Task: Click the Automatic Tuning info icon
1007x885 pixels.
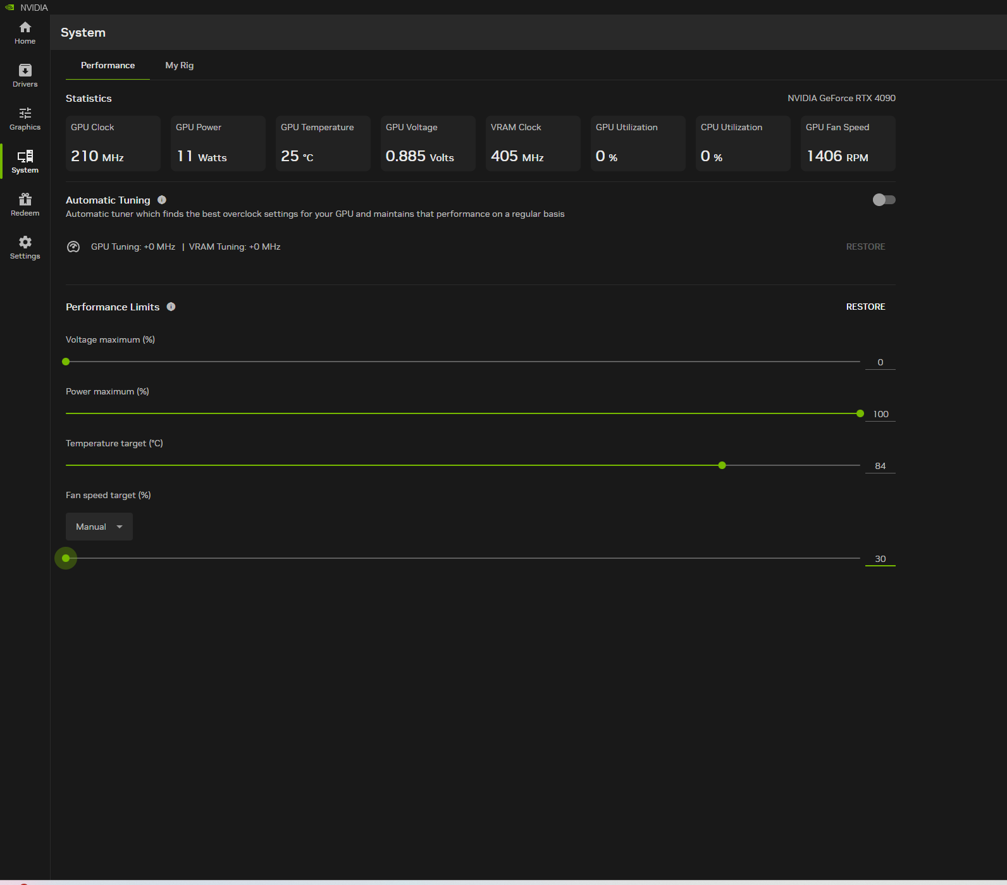Action: click(x=162, y=200)
